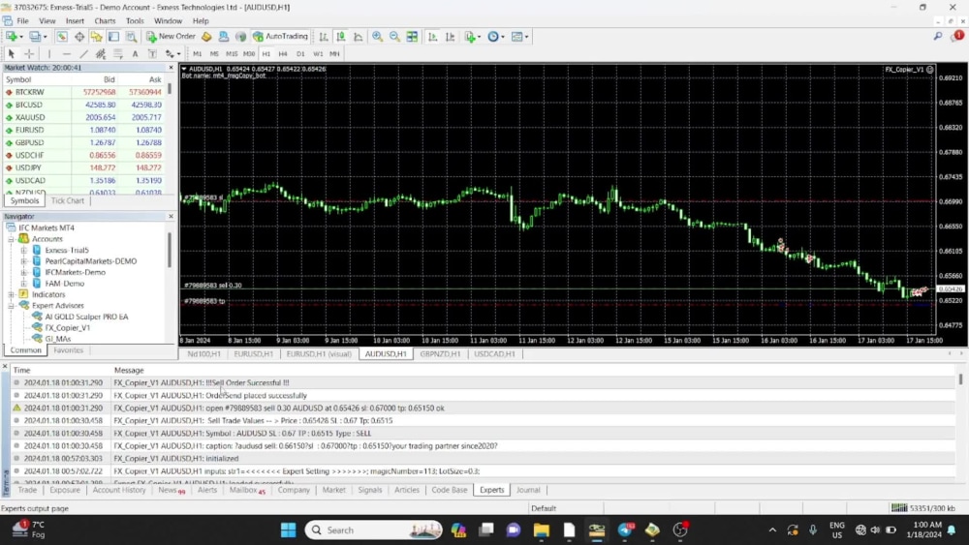The image size is (969, 545).
Task: Select the text label T tool
Action: (x=152, y=53)
